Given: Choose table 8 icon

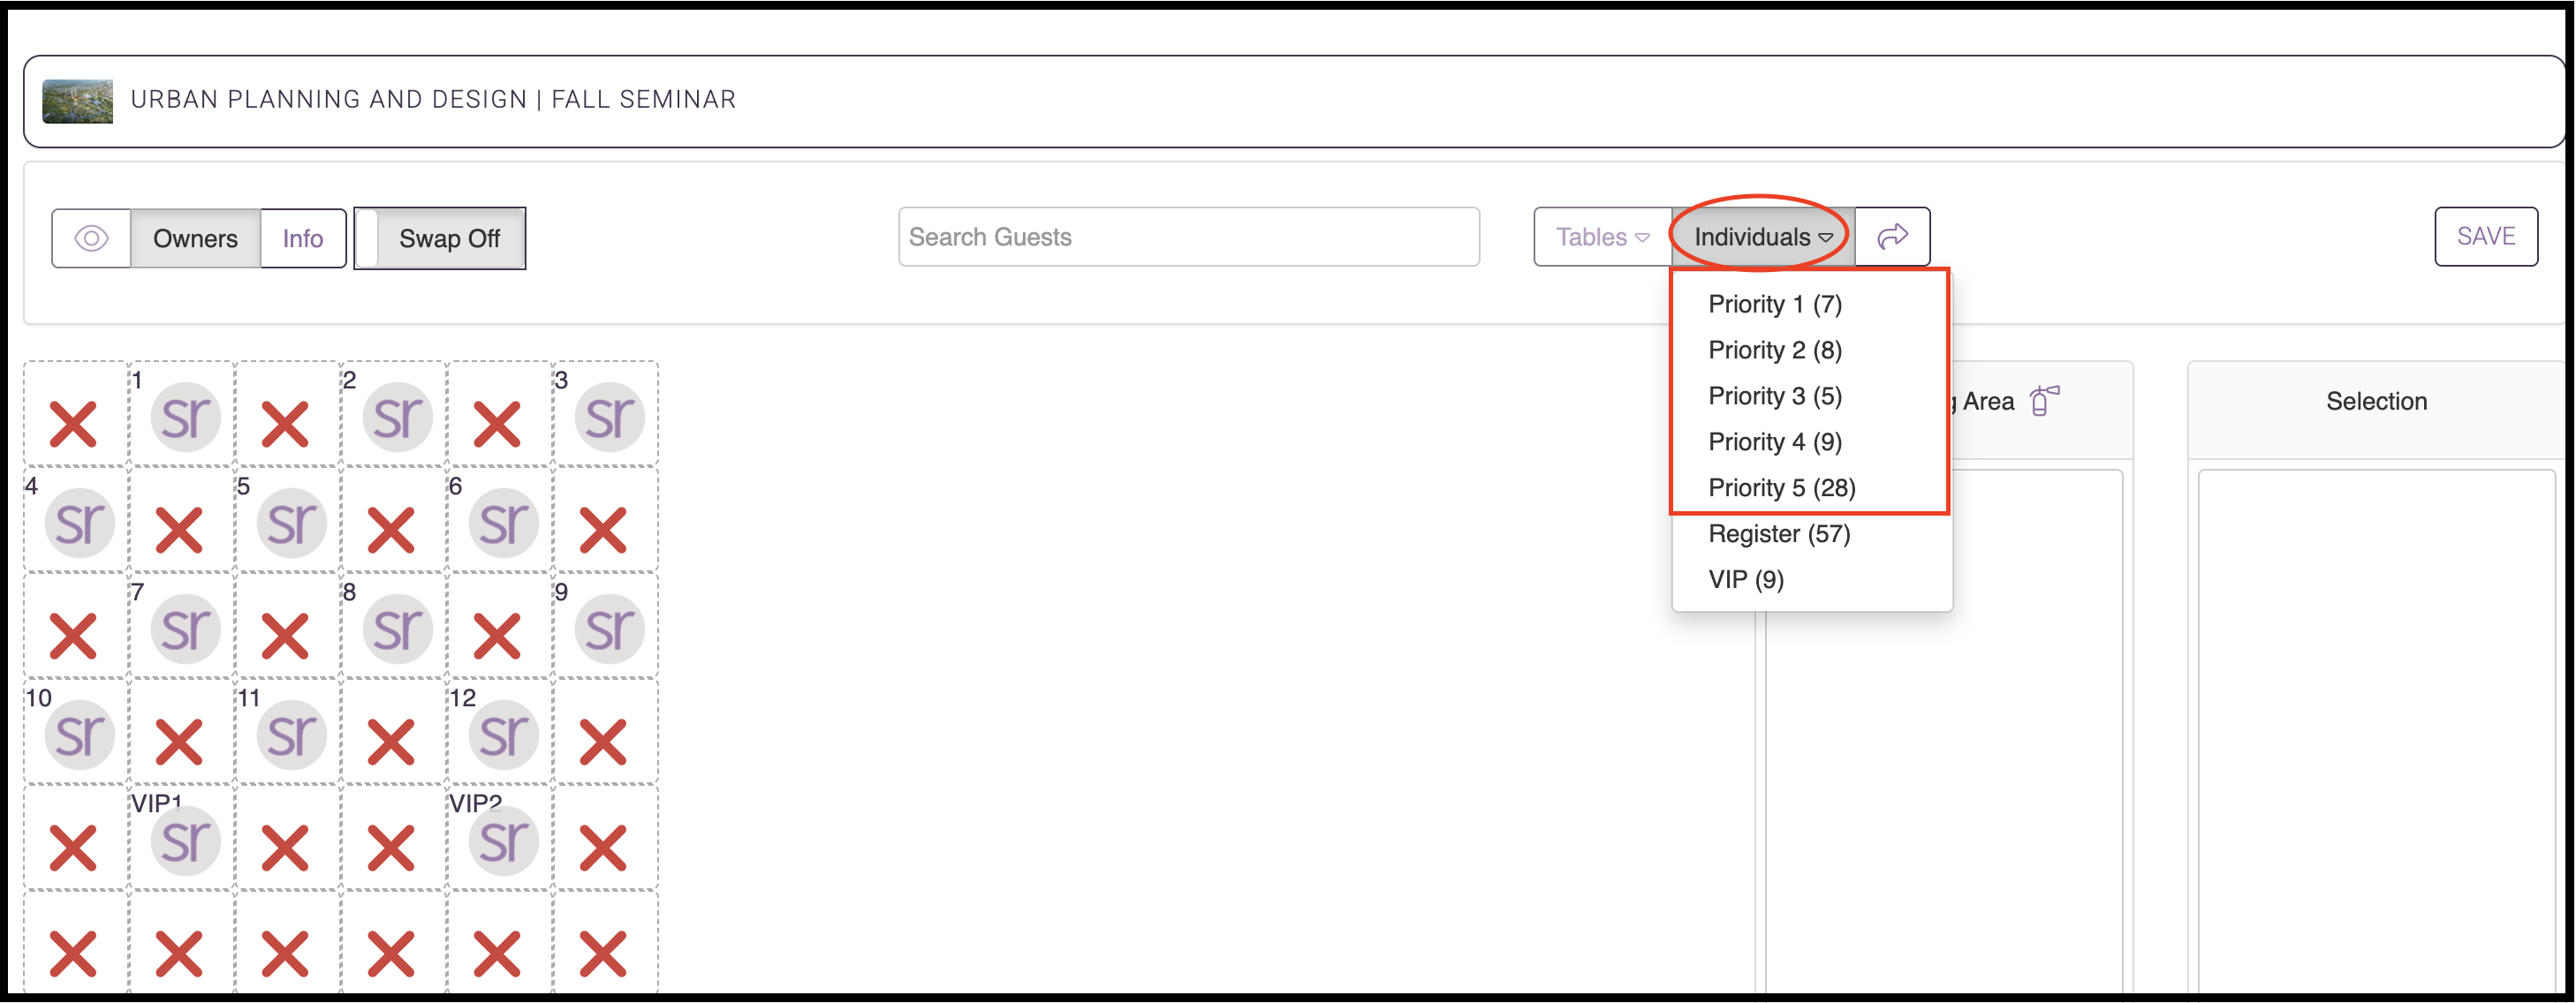Looking at the screenshot, I should coord(397,629).
